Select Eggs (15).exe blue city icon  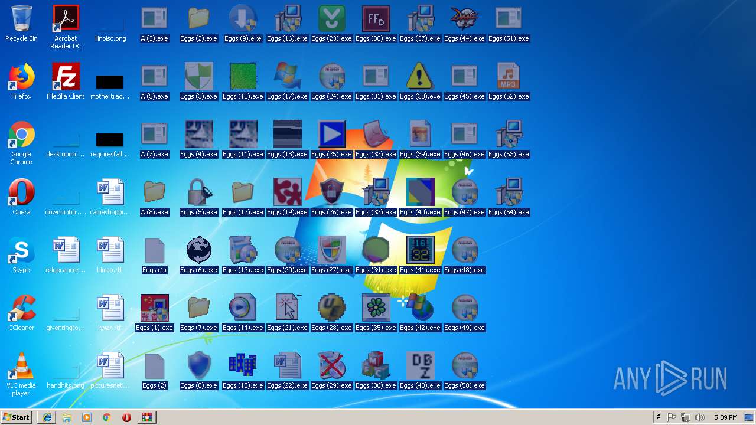pos(243,366)
